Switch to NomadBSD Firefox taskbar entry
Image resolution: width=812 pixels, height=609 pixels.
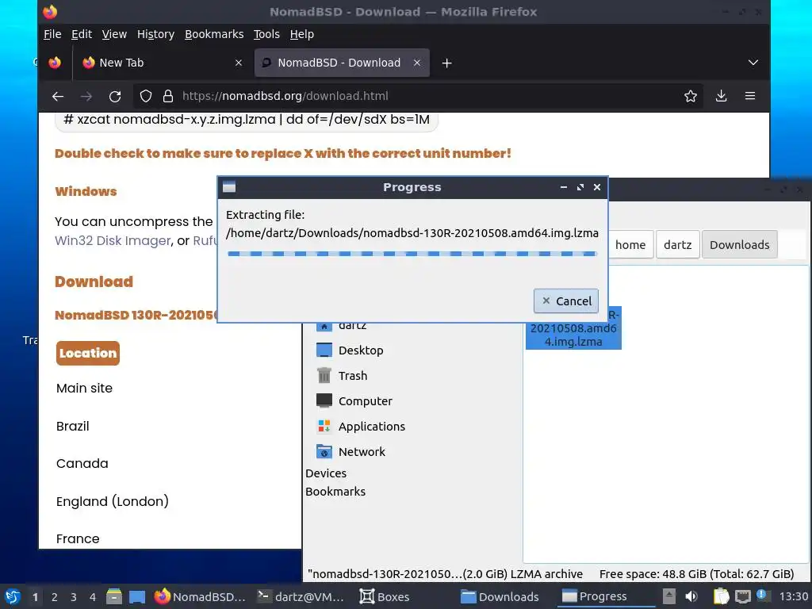pyautogui.click(x=201, y=596)
